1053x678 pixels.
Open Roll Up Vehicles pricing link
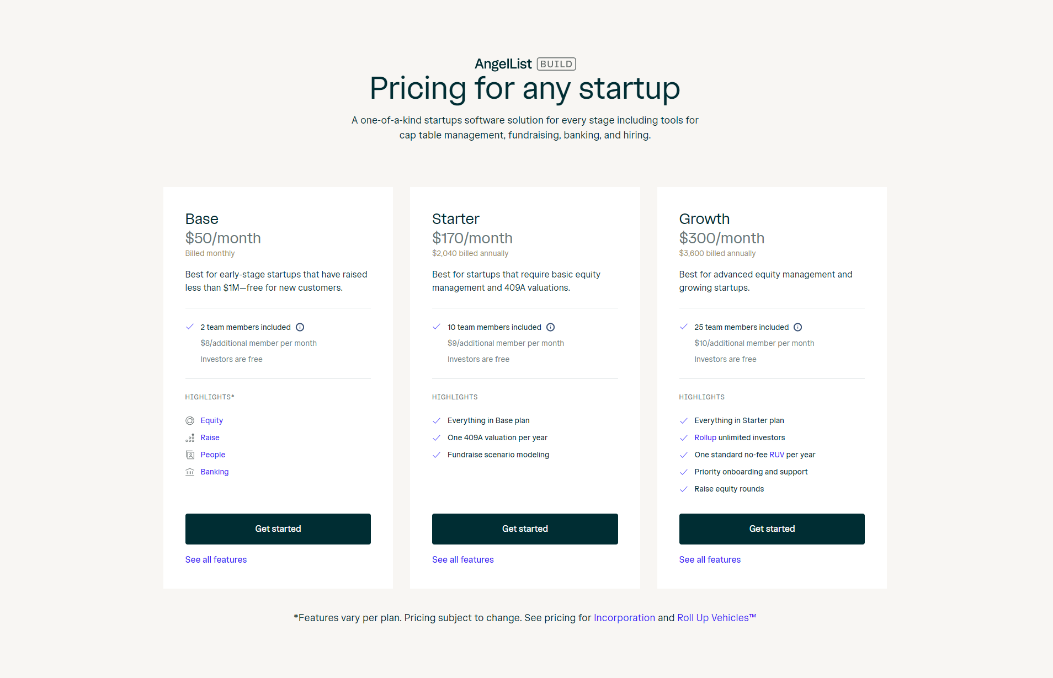point(716,618)
